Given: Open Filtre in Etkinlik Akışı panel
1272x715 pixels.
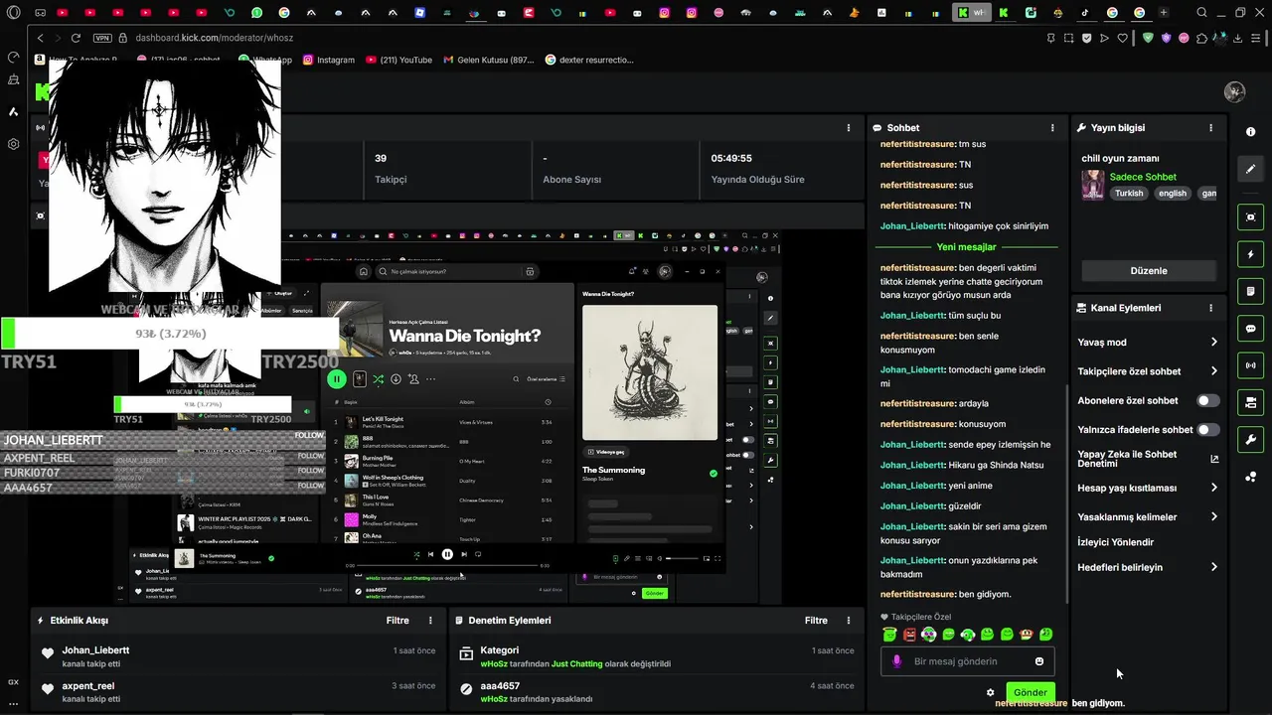Looking at the screenshot, I should click(x=397, y=621).
